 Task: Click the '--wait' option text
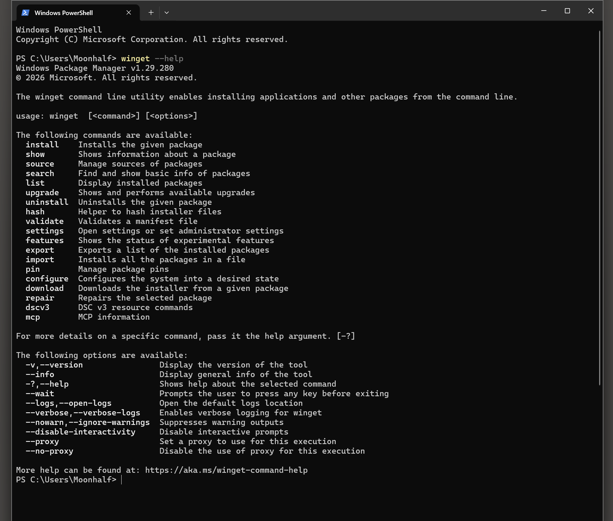click(40, 393)
